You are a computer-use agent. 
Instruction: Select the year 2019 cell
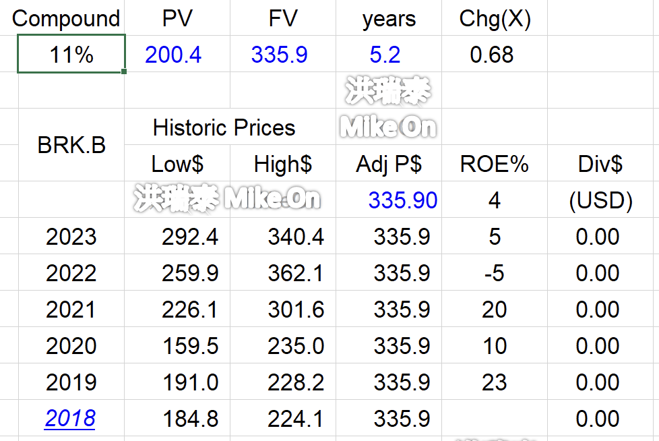coord(71,382)
